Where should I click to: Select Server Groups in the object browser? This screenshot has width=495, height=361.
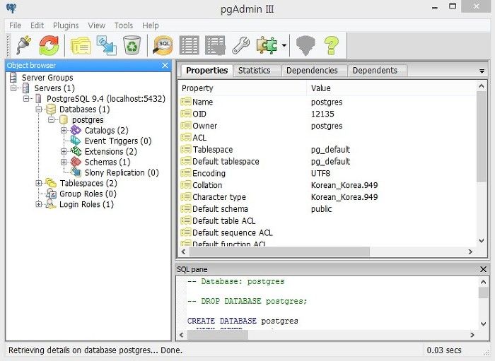coord(47,78)
